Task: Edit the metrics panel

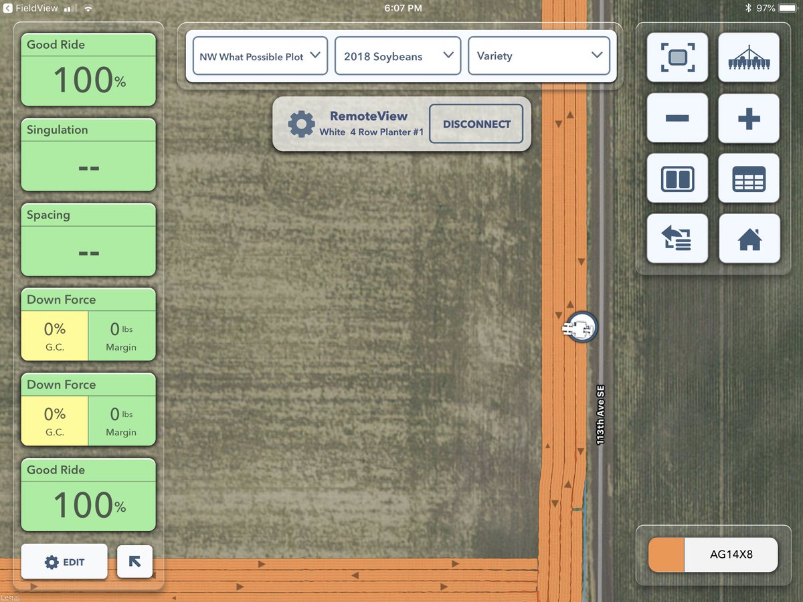Action: 64,562
